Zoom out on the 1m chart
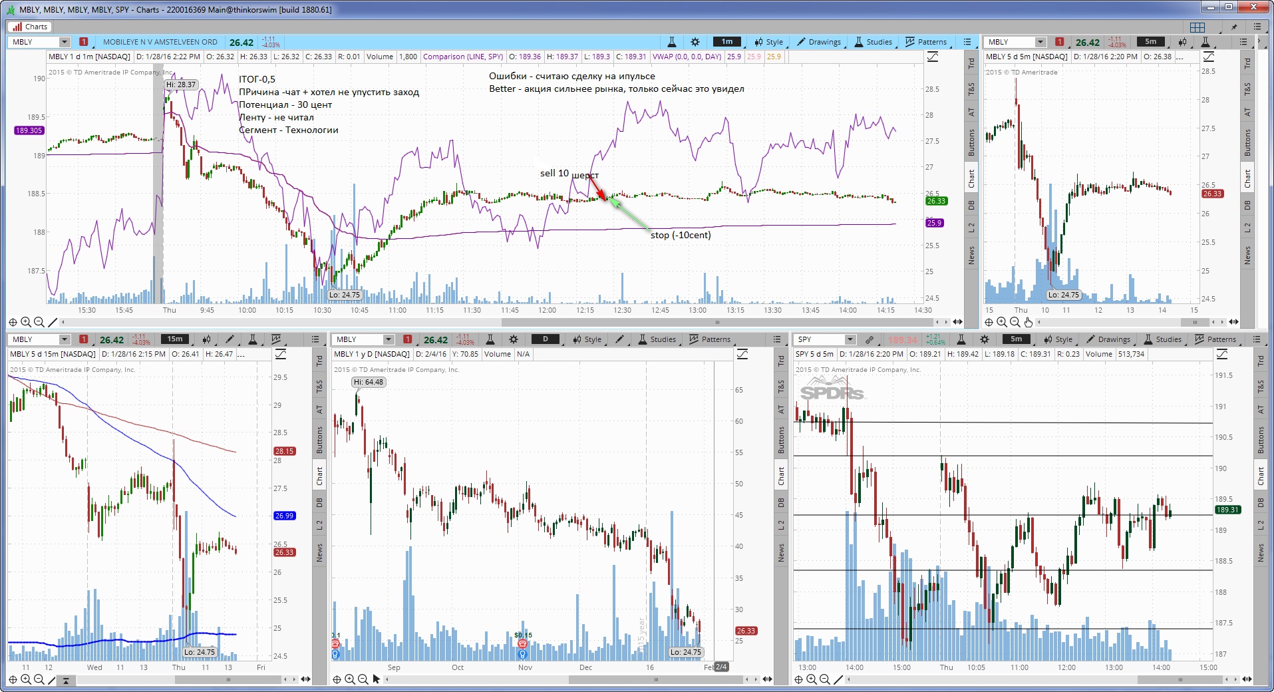This screenshot has height=692, width=1274. [39, 322]
